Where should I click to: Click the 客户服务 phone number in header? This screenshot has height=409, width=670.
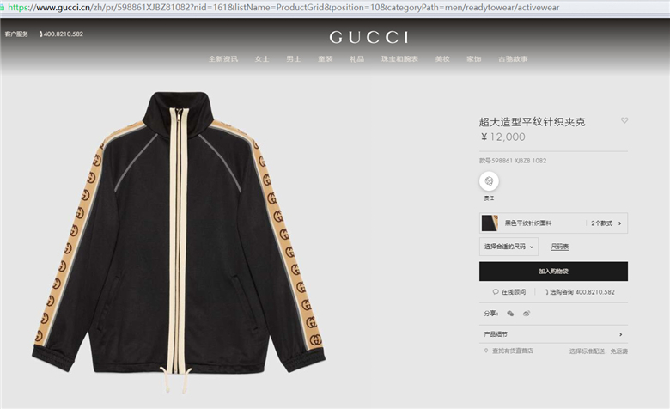[x=61, y=34]
